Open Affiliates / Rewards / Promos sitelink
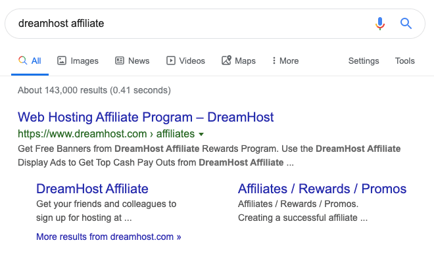 click(x=322, y=189)
